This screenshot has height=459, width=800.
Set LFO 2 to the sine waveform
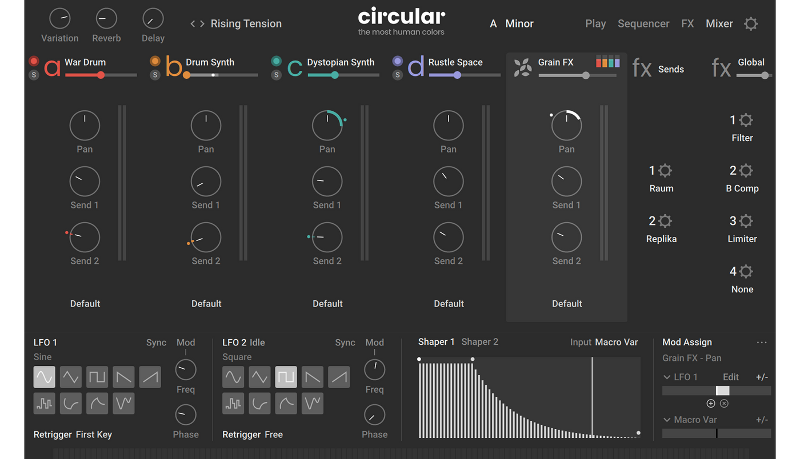pyautogui.click(x=233, y=377)
